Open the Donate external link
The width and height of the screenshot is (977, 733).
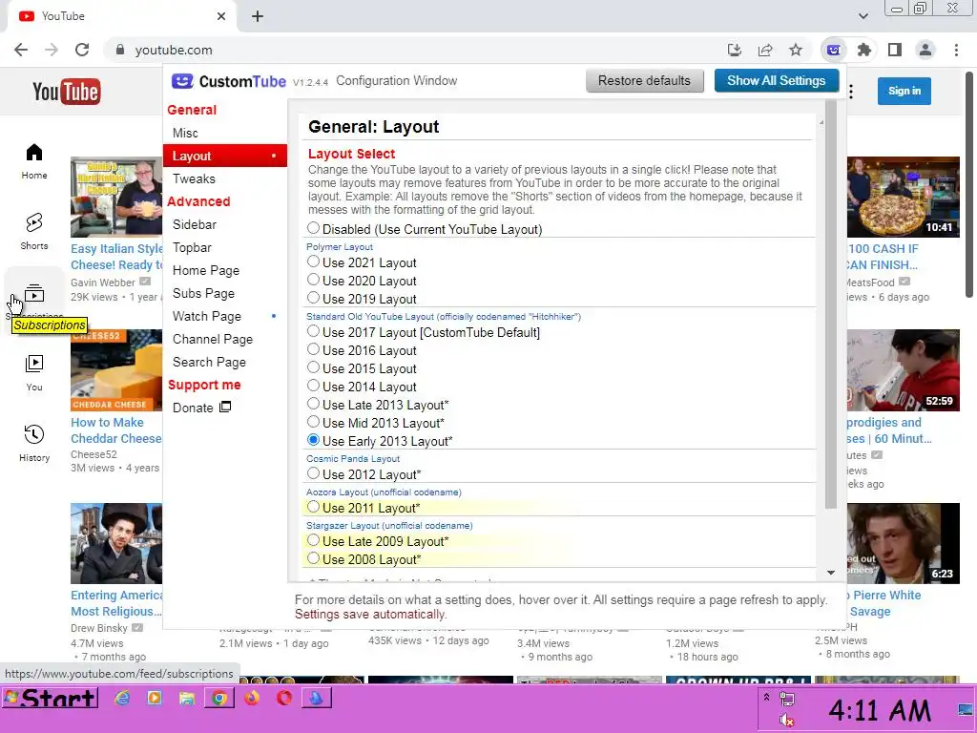(x=202, y=408)
